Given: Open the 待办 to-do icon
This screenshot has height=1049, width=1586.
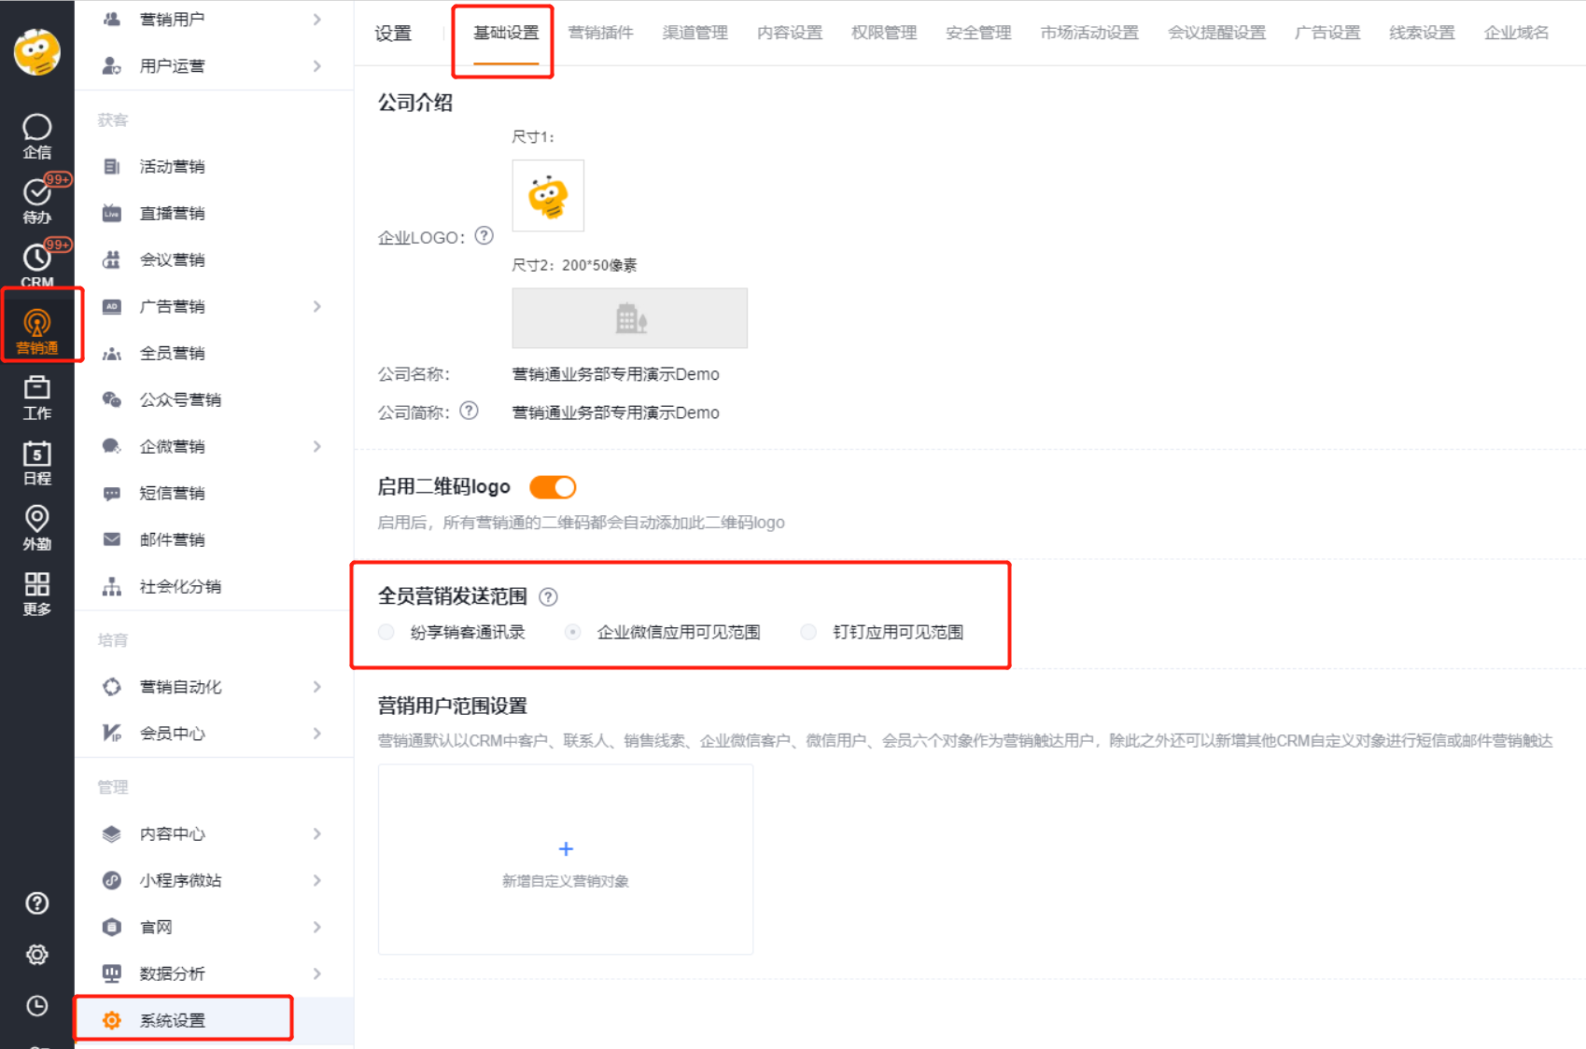Looking at the screenshot, I should [x=36, y=201].
